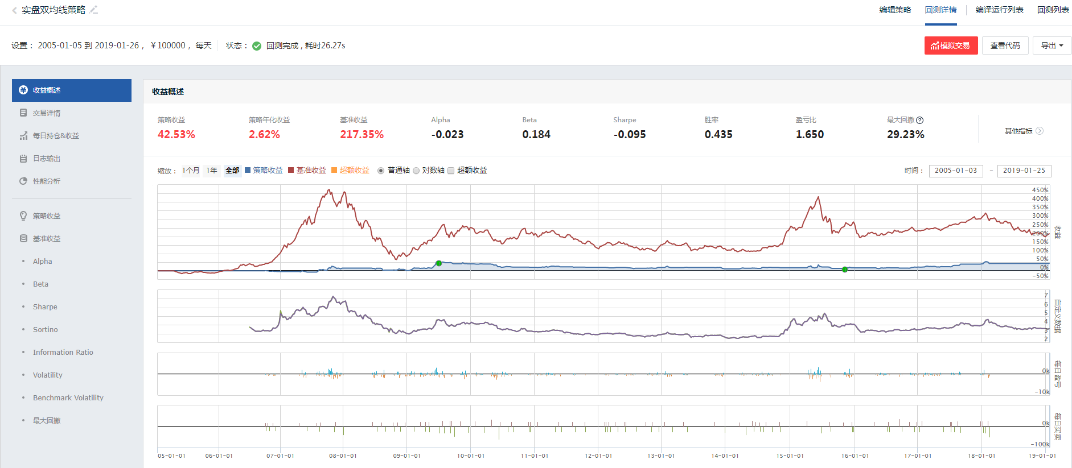
Task: Click the 性能分析 pie icon
Action: click(x=23, y=181)
